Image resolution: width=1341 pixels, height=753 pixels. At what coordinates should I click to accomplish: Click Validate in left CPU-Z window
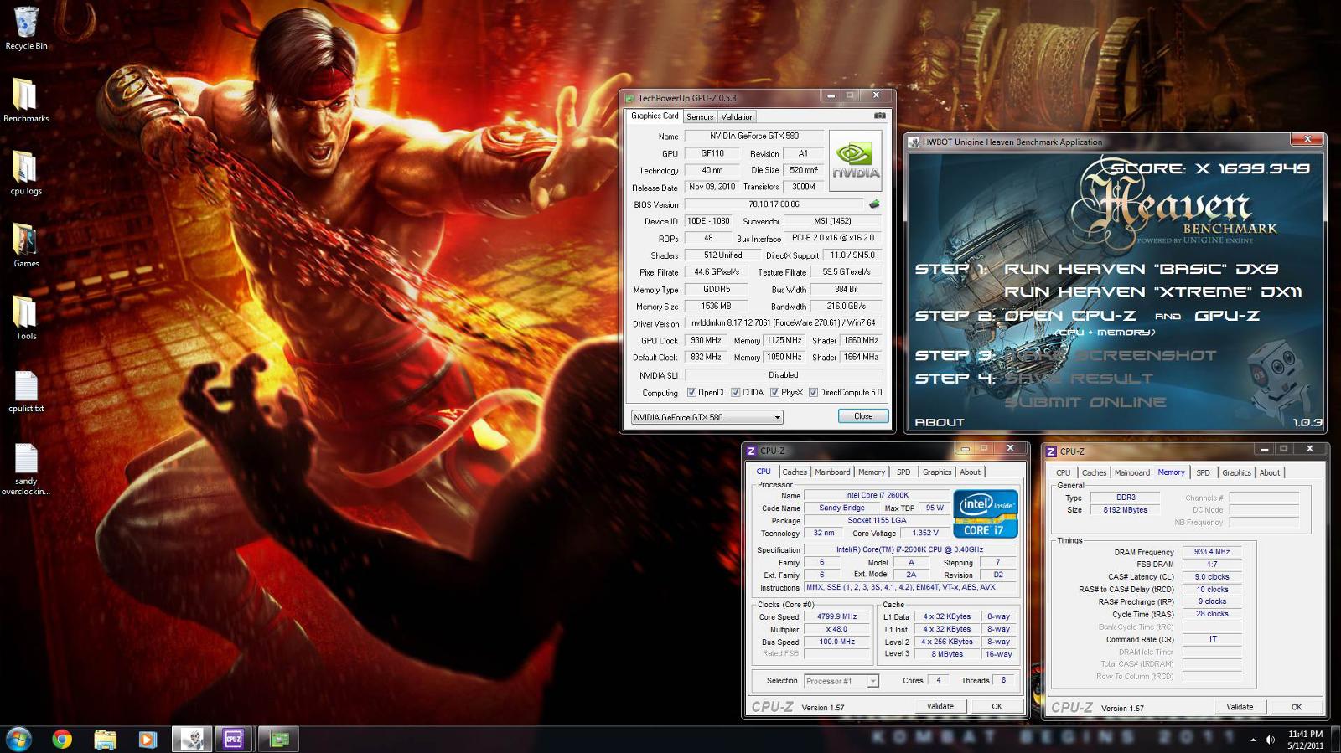(940, 706)
